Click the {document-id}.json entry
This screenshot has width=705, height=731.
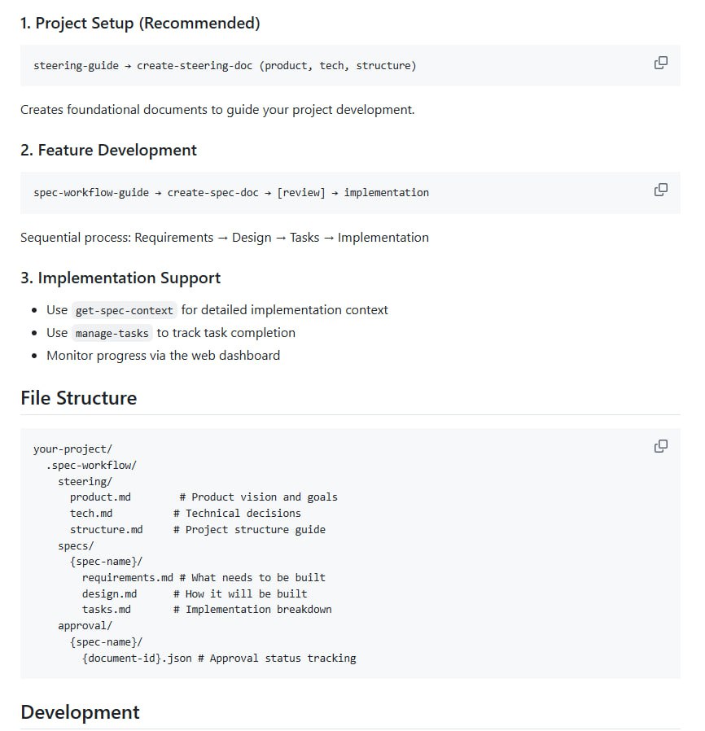coord(137,659)
